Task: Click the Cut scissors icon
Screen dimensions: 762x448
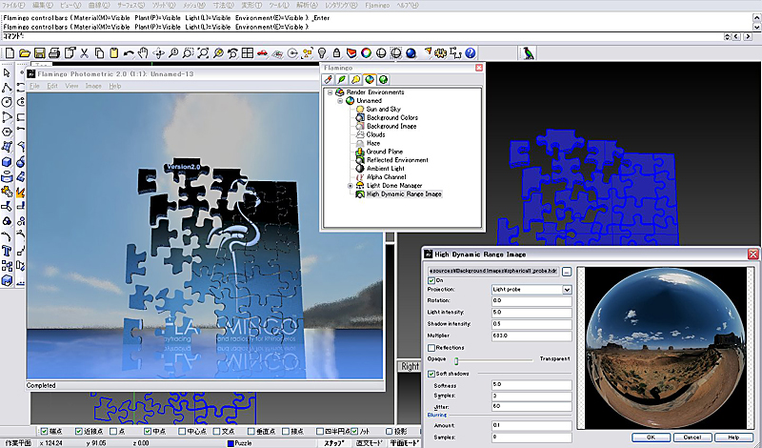Action: point(85,53)
